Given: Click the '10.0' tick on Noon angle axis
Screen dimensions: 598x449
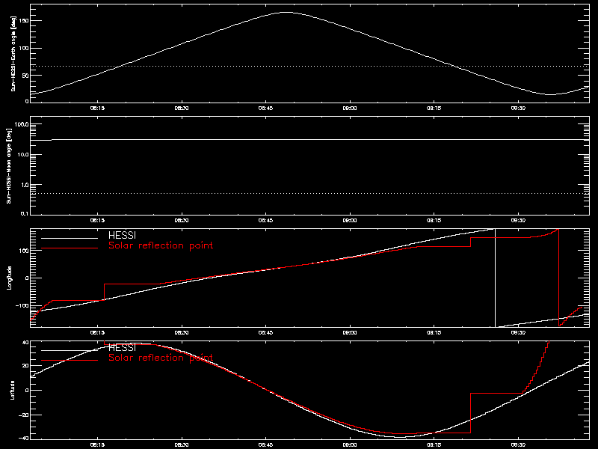Looking at the screenshot, I should tap(23, 155).
